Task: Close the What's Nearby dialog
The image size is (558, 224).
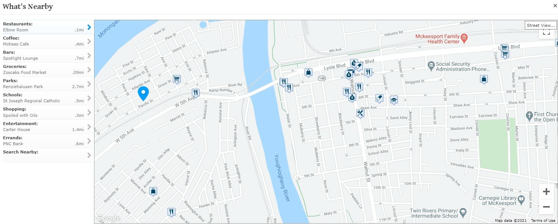Action: (x=555, y=6)
